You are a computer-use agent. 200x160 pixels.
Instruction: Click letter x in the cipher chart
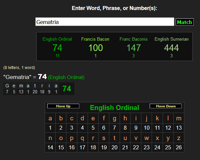pos(157,138)
